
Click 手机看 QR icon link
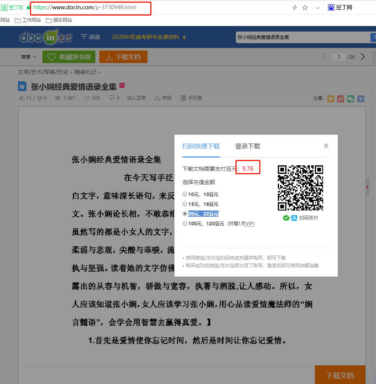tap(191, 98)
